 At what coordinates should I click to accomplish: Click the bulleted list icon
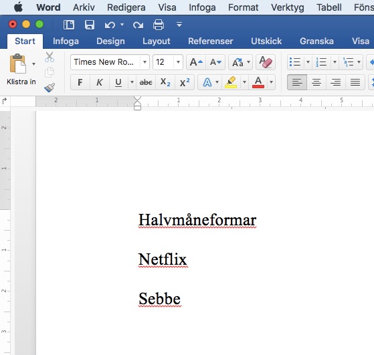[x=295, y=62]
